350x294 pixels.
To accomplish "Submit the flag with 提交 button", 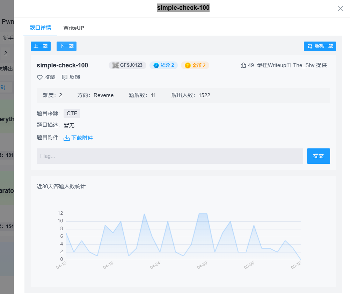I will (x=318, y=156).
